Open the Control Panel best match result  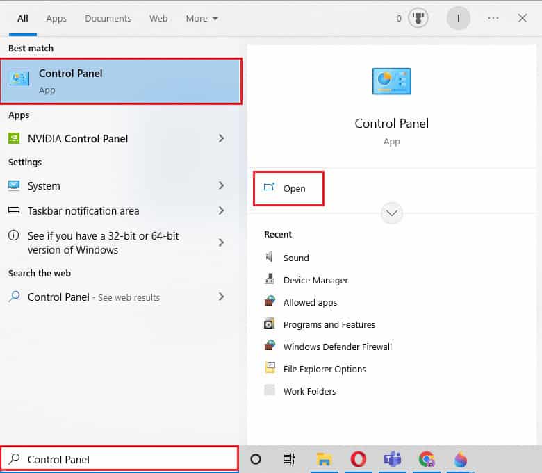(121, 81)
